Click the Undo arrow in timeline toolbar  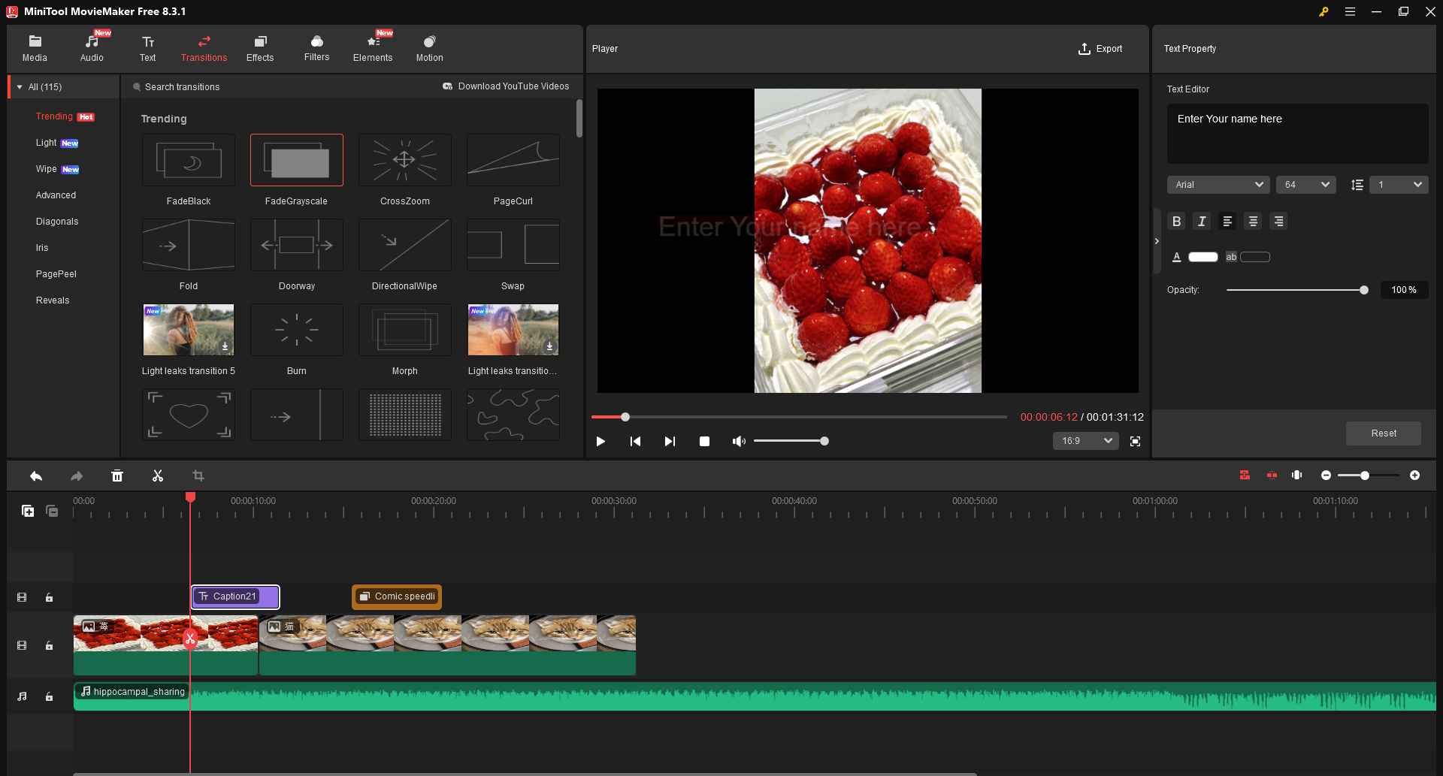click(x=36, y=476)
